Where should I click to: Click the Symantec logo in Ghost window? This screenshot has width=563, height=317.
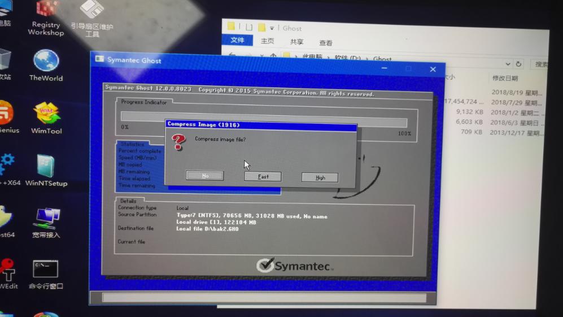[x=295, y=266]
